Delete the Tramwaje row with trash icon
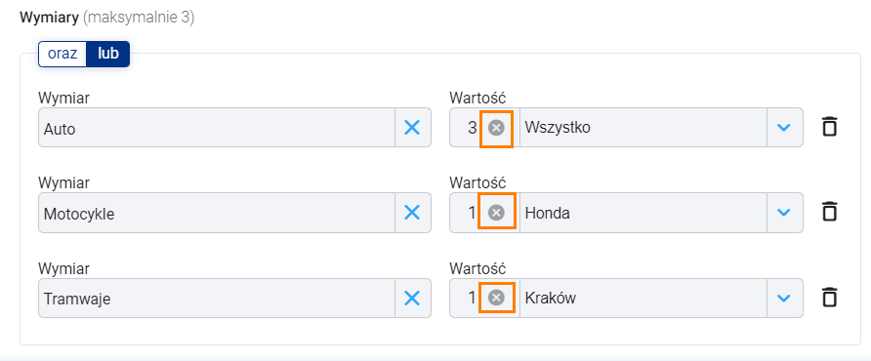The image size is (871, 361). (829, 298)
